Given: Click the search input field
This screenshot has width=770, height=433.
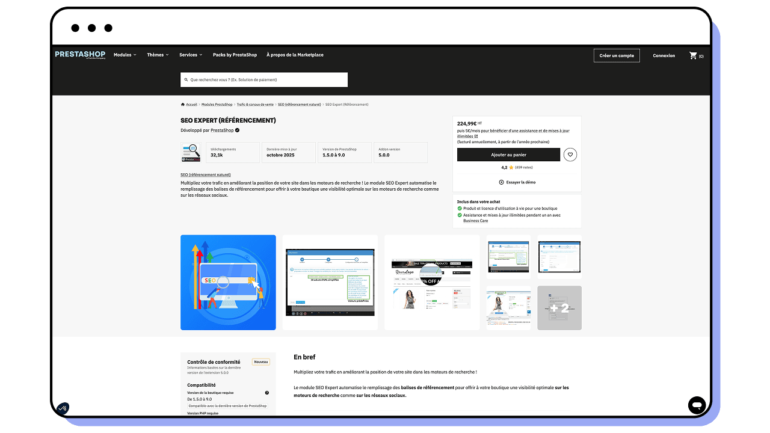Looking at the screenshot, I should [264, 79].
